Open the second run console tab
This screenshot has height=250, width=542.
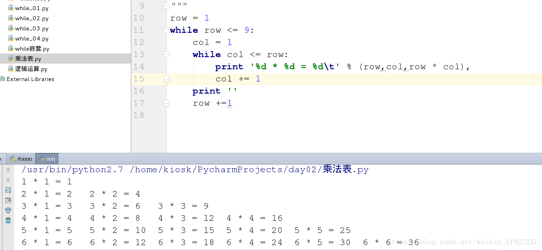pyautogui.click(x=47, y=158)
